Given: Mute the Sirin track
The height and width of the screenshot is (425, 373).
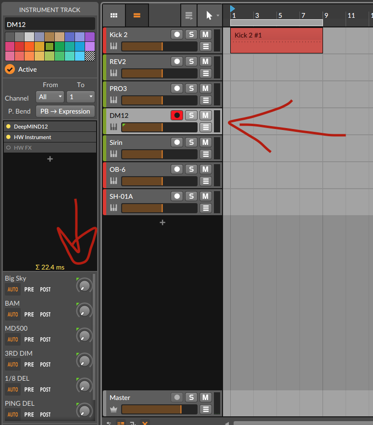Looking at the screenshot, I should [x=205, y=142].
